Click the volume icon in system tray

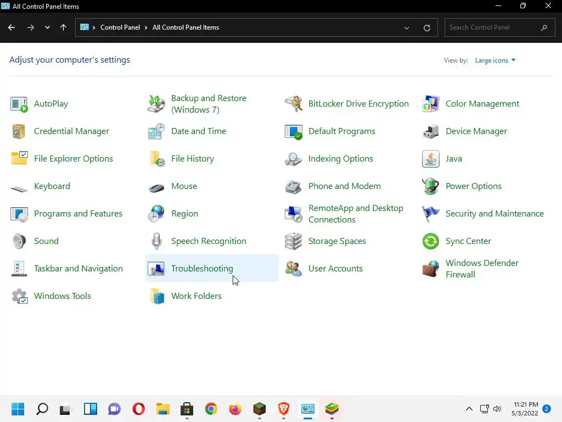click(497, 409)
